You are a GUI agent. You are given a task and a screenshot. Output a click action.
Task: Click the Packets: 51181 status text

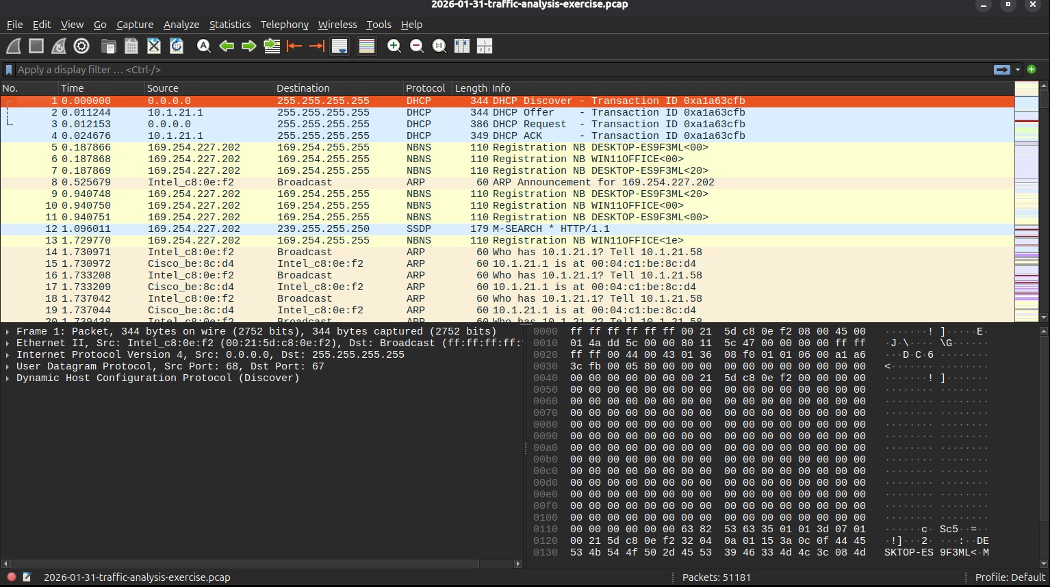coord(717,577)
